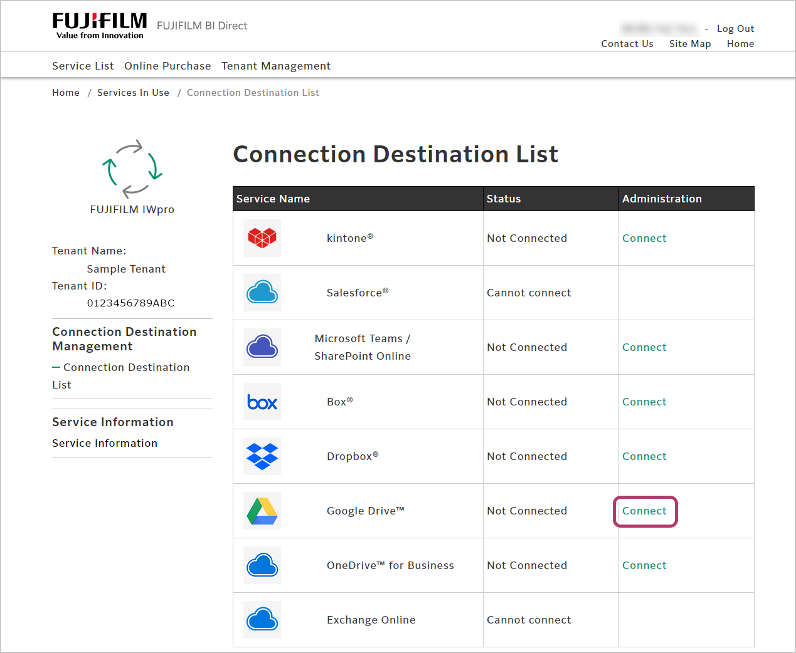Screen dimensions: 796x653
Task: Click OneDrive's Not Connected status
Action: tap(527, 565)
